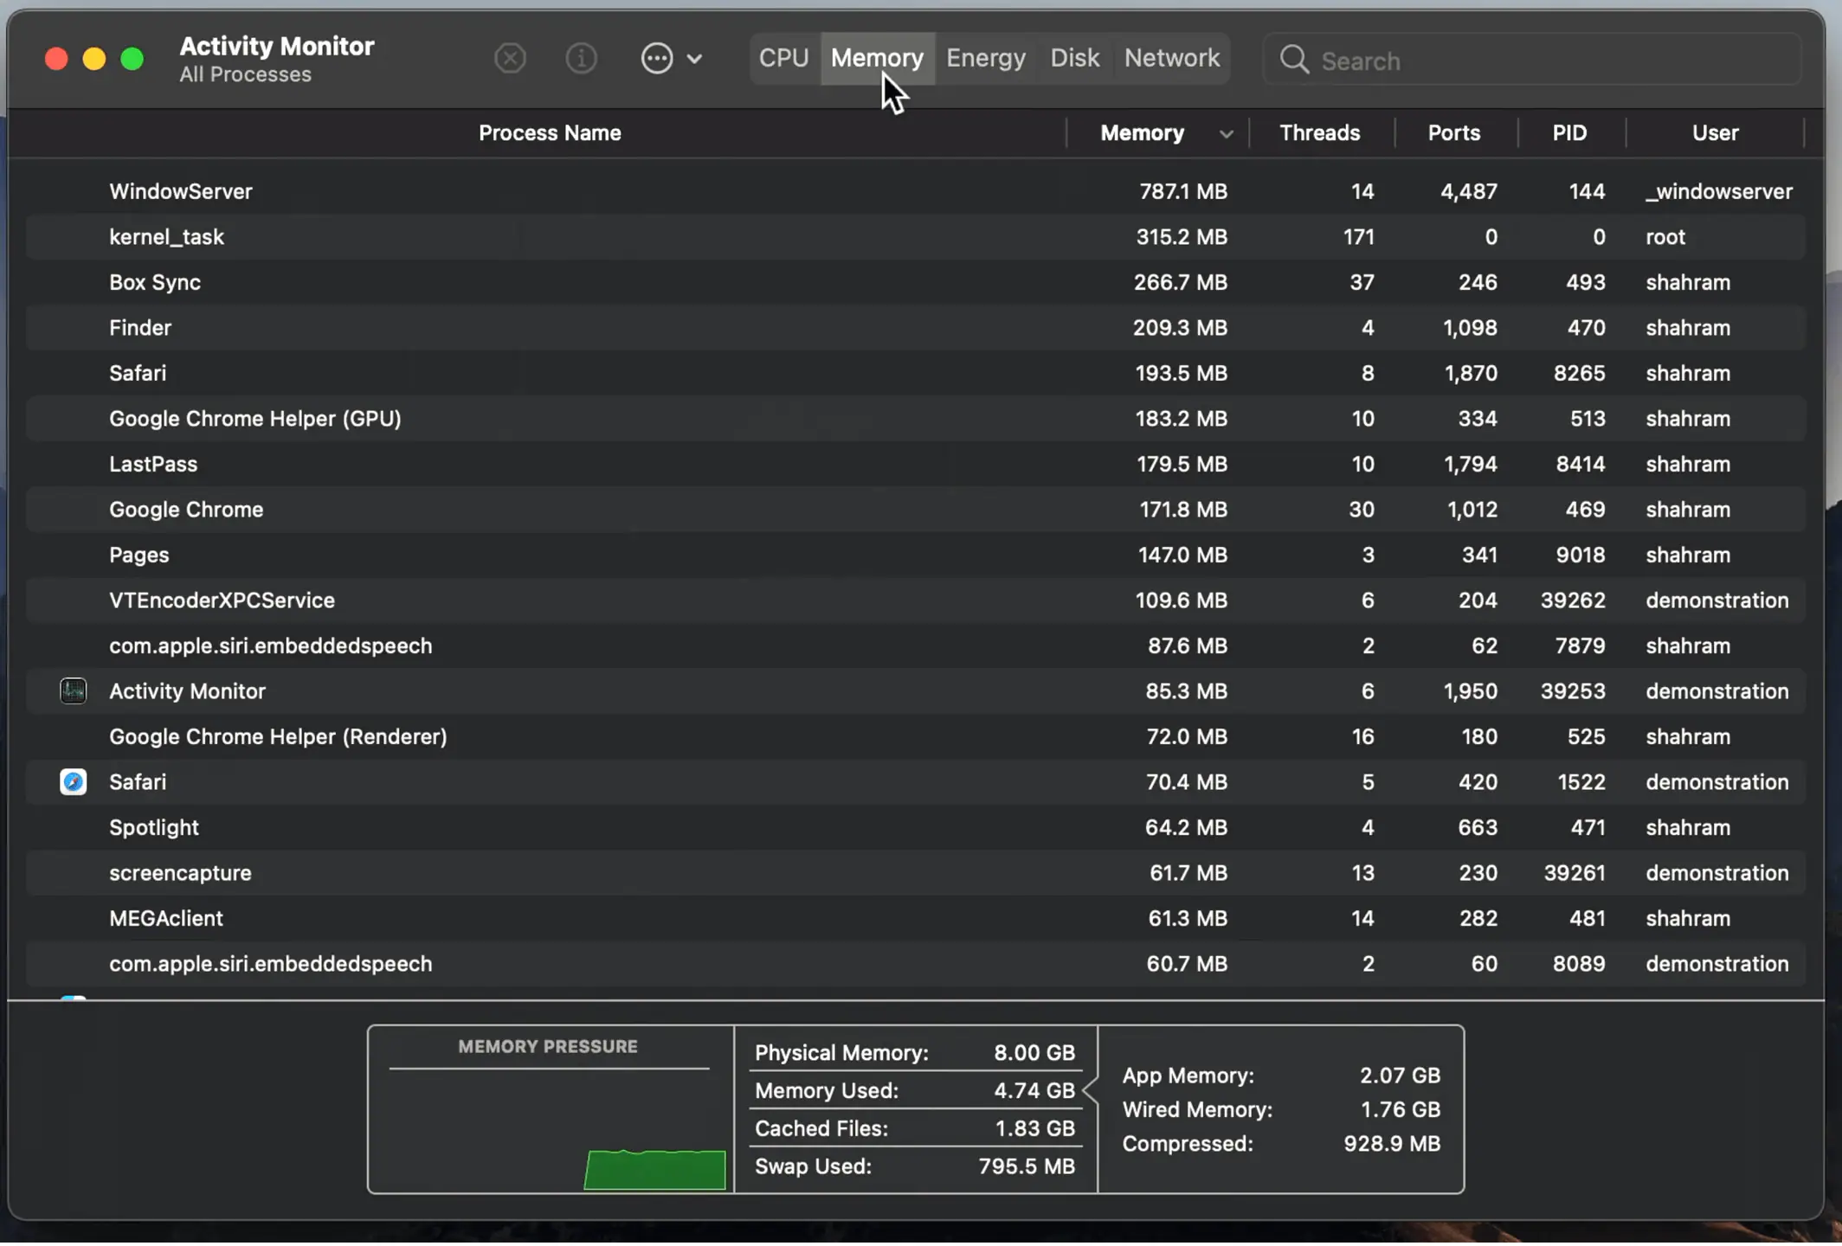
Task: Click the stop process button icon
Action: click(509, 57)
